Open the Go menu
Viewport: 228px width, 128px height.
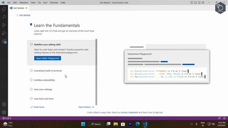coord(40,2)
